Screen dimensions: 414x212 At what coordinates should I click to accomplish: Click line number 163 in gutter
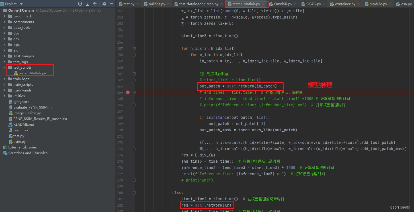(x=120, y=86)
